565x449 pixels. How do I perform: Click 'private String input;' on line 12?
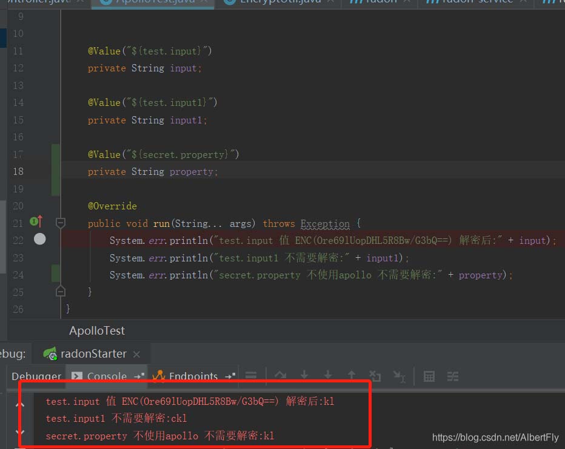tap(145, 68)
